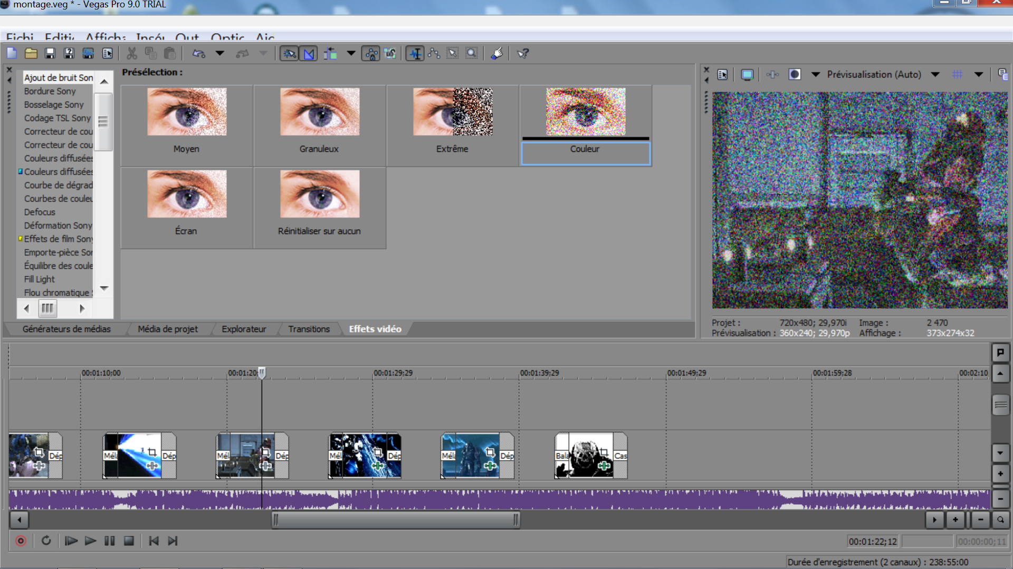Open the Auto Ripple mode dropdown arrow
The width and height of the screenshot is (1013, 569).
(x=351, y=53)
